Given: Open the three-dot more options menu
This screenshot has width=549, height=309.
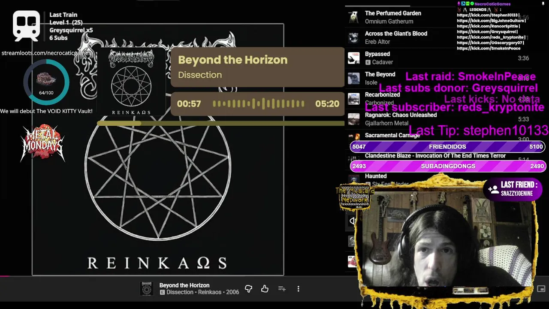Looking at the screenshot, I should [x=299, y=289].
